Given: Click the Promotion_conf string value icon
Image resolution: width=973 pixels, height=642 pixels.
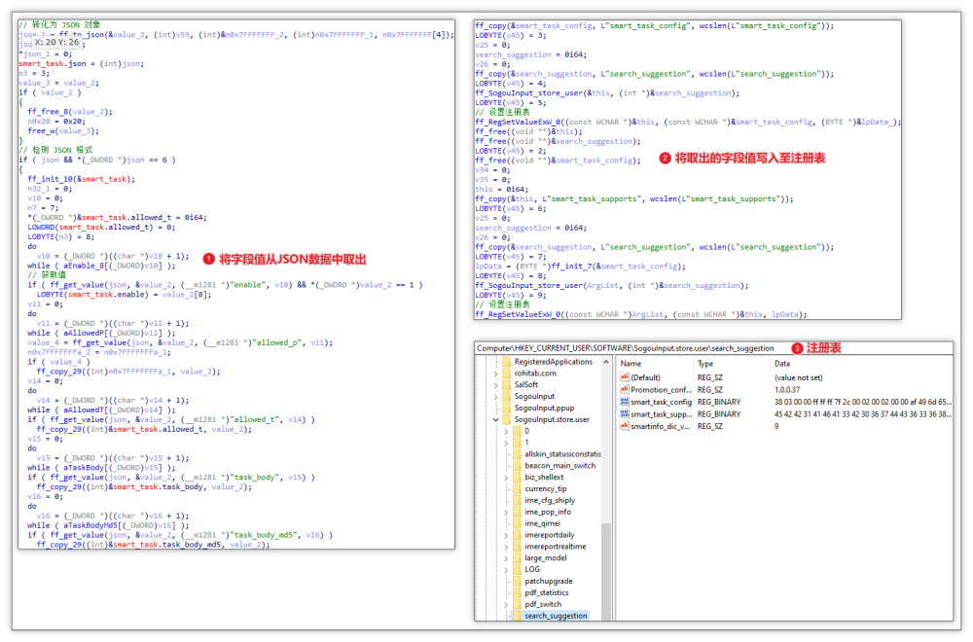Looking at the screenshot, I should coord(625,389).
